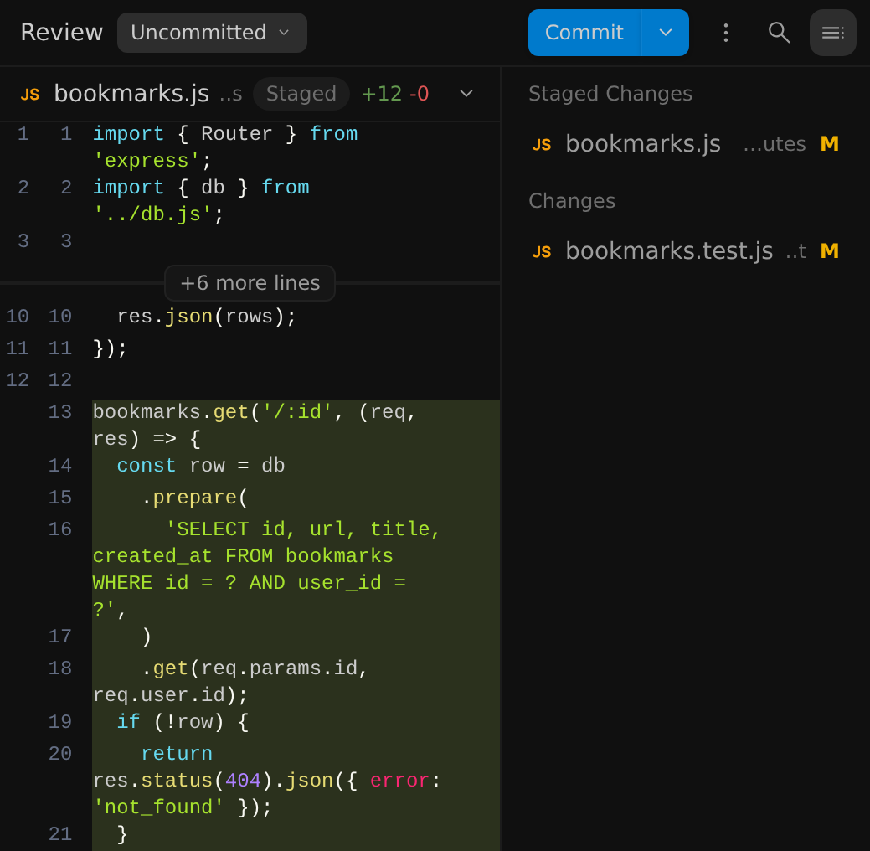
Task: Click the -0 deletions count
Action: point(419,94)
